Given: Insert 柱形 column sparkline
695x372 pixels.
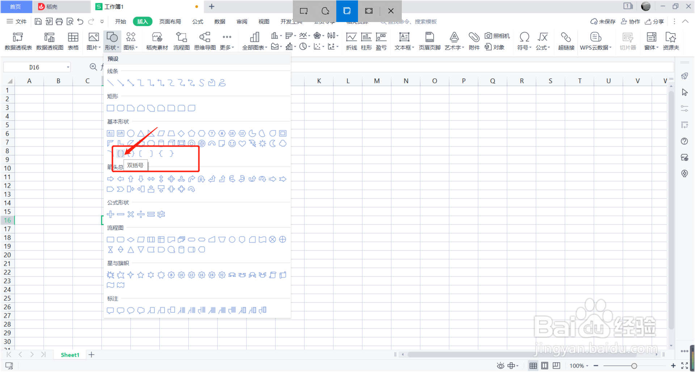Looking at the screenshot, I should coord(366,41).
